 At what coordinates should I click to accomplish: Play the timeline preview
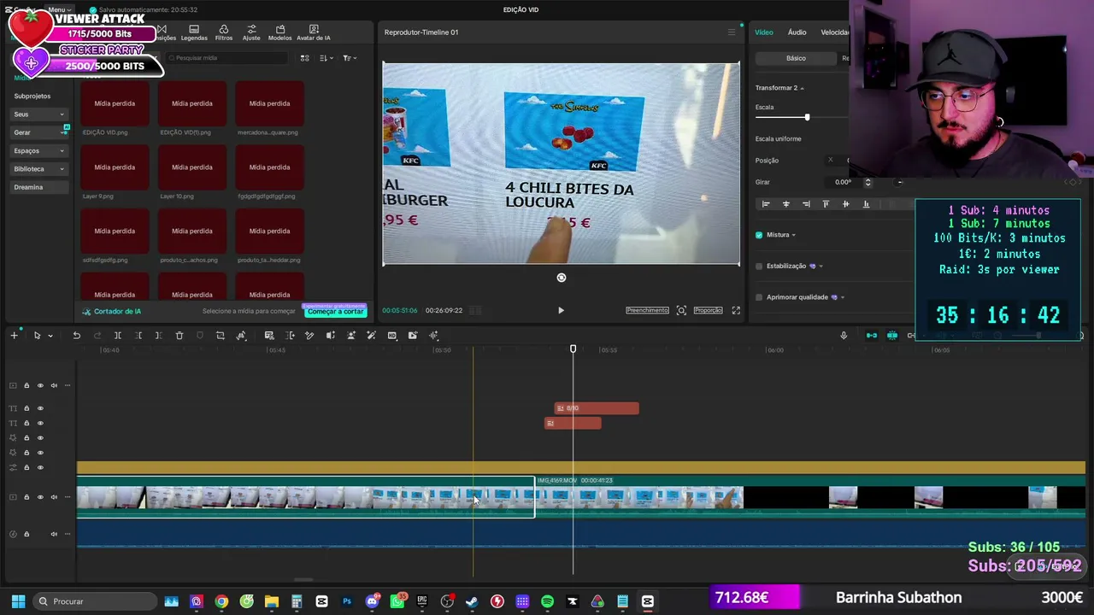tap(561, 311)
